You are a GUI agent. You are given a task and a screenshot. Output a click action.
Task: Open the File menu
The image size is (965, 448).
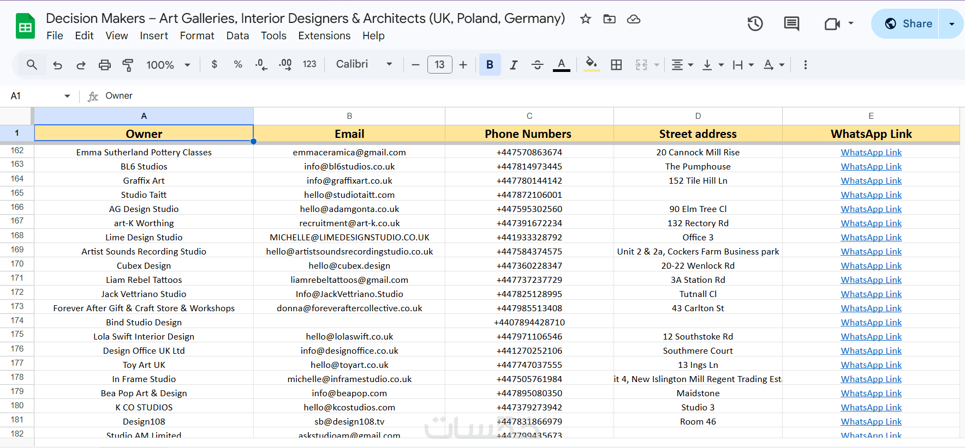click(x=55, y=35)
